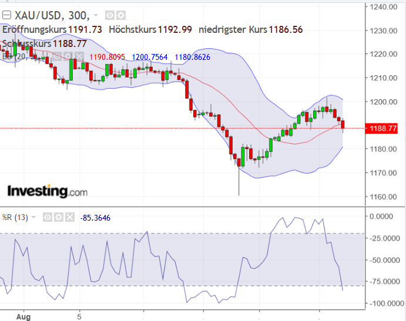Screen dimensions: 406x321
Task: Click the -100.0000 label on %R axis
Action: click(387, 303)
